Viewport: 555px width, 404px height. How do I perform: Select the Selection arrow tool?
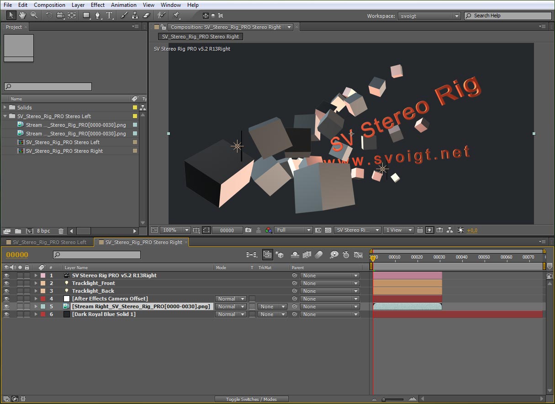[x=11, y=15]
